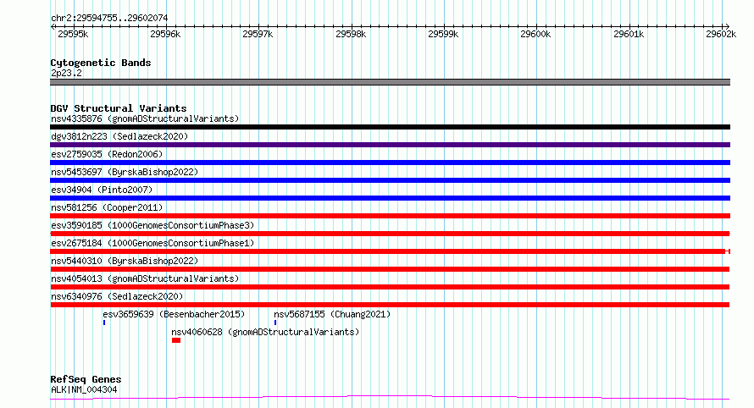This screenshot has height=408, width=754.
Task: Click the purple dgv3812n223 variant bar
Action: click(390, 145)
